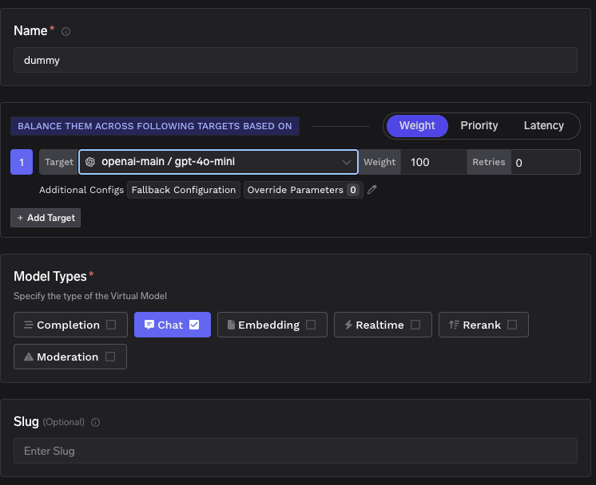The width and height of the screenshot is (596, 485).
Task: Open the Target openai-main / gpt-4o-mini dropdown
Action: pyautogui.click(x=218, y=162)
